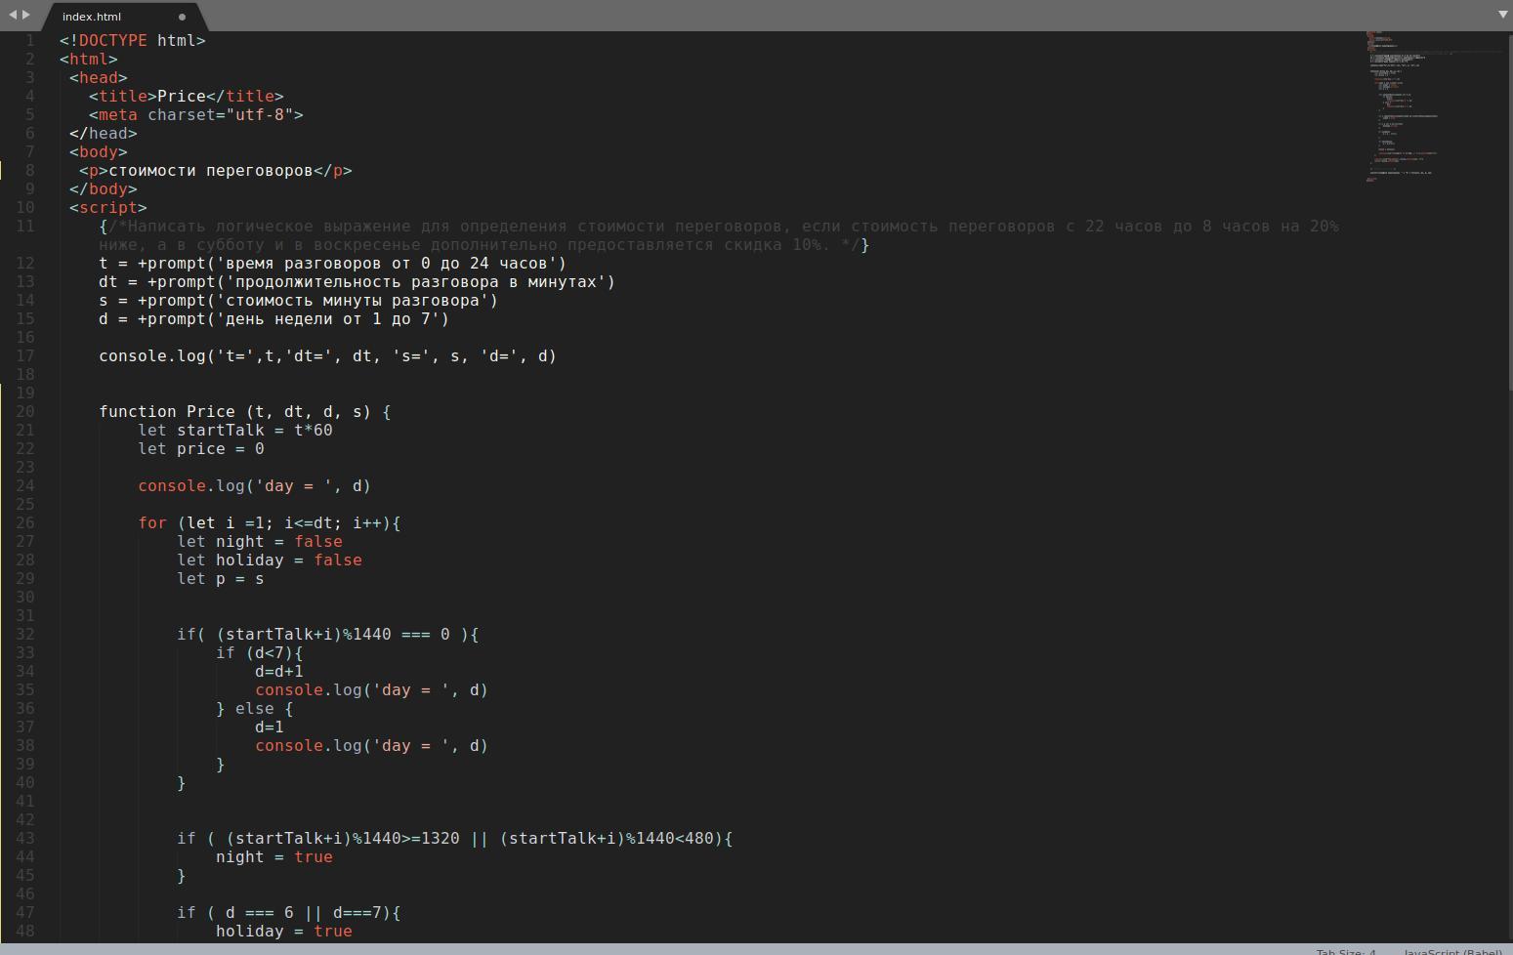Click the 'if (d<7){' line

(259, 652)
